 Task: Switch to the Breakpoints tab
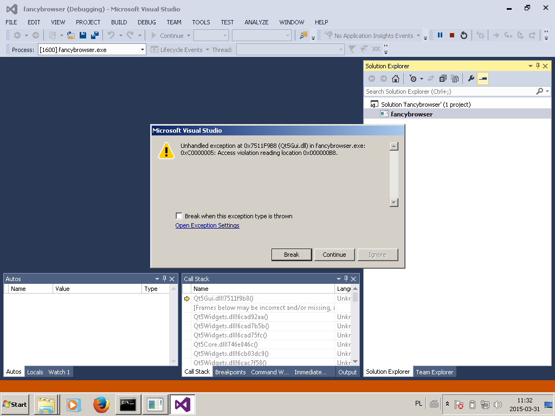(x=230, y=372)
